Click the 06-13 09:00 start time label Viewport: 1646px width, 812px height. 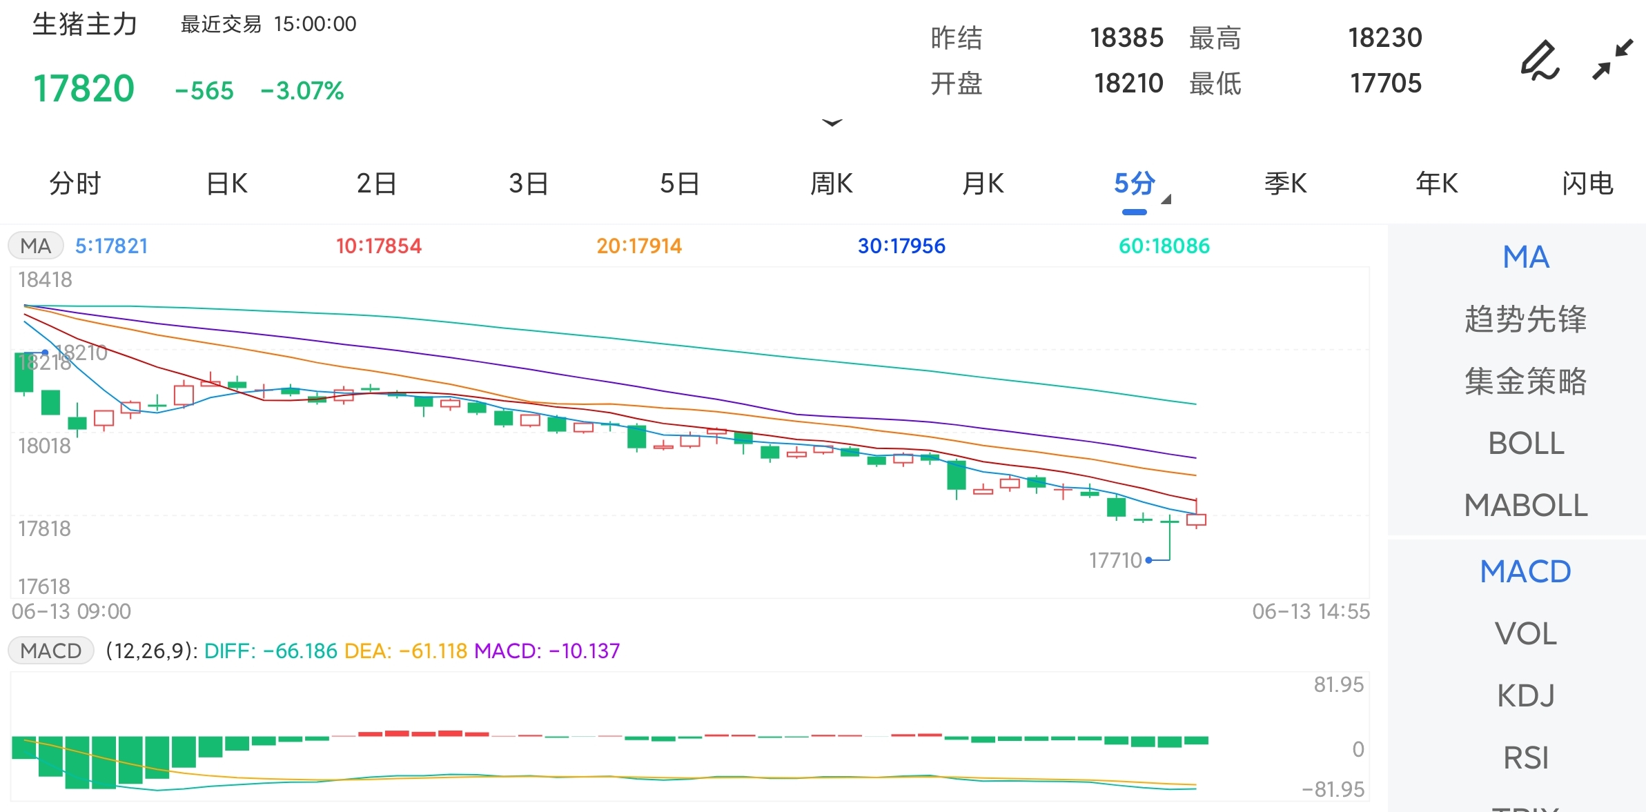(71, 611)
